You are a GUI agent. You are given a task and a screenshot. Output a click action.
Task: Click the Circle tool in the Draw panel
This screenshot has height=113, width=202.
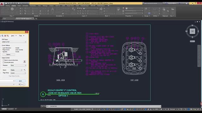pyautogui.click(x=12, y=9)
